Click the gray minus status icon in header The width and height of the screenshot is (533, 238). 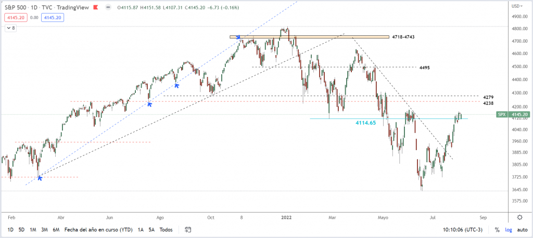point(108,8)
